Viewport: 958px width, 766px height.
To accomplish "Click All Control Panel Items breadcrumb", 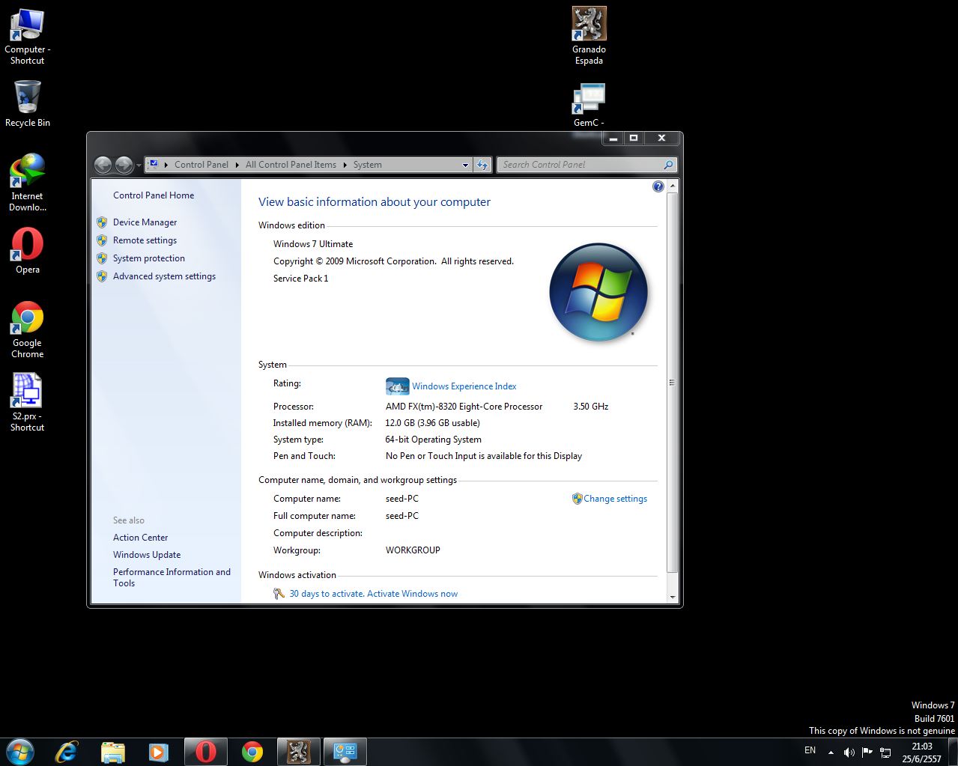I will coord(291,165).
